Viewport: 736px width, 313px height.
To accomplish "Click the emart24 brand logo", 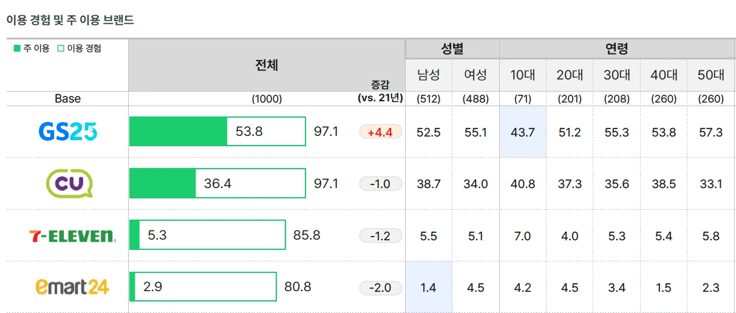I will (72, 286).
